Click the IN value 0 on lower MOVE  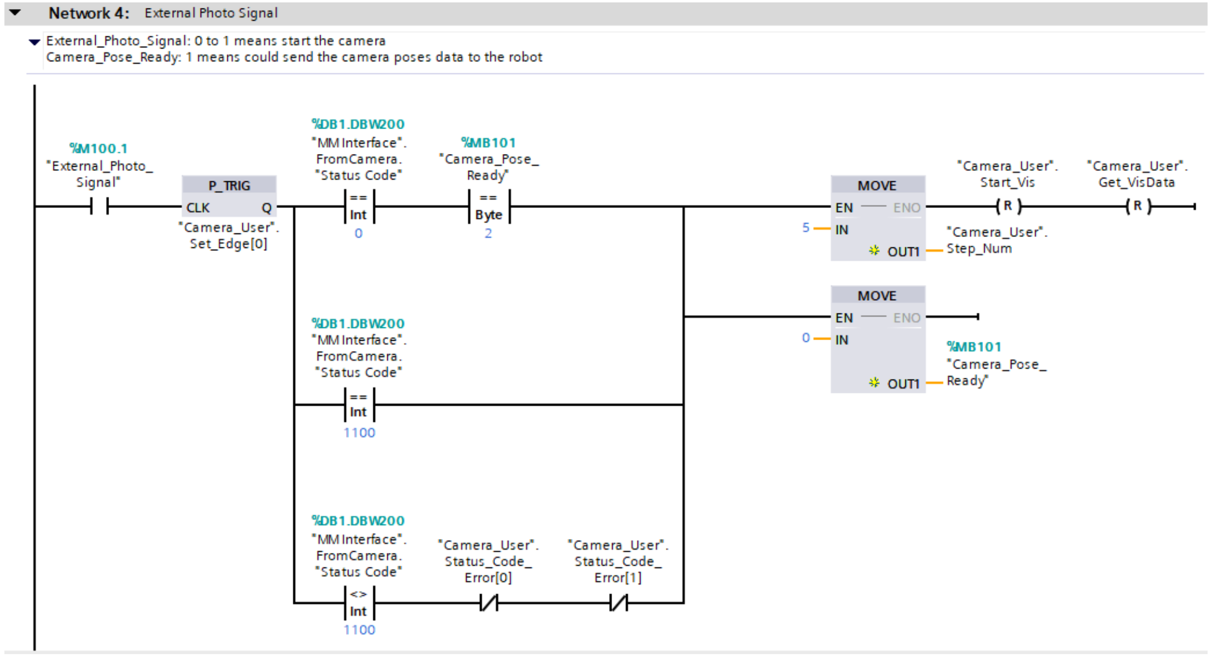805,338
